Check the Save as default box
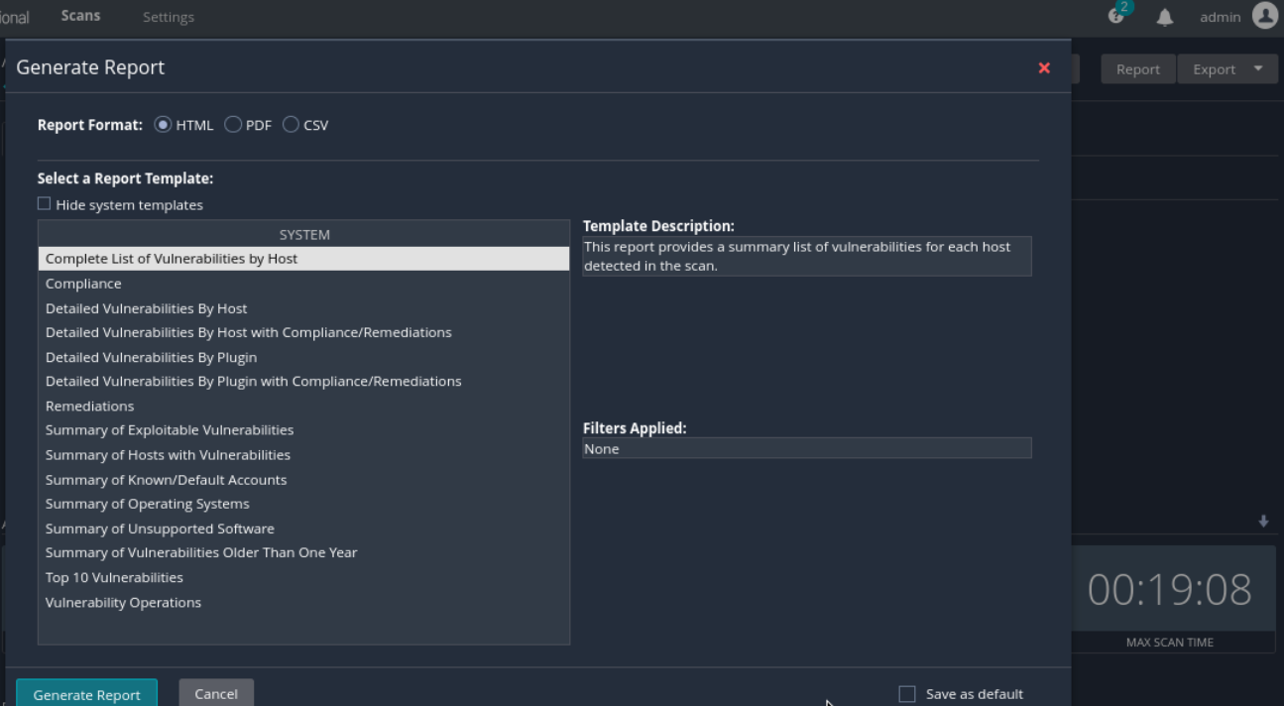 [906, 694]
